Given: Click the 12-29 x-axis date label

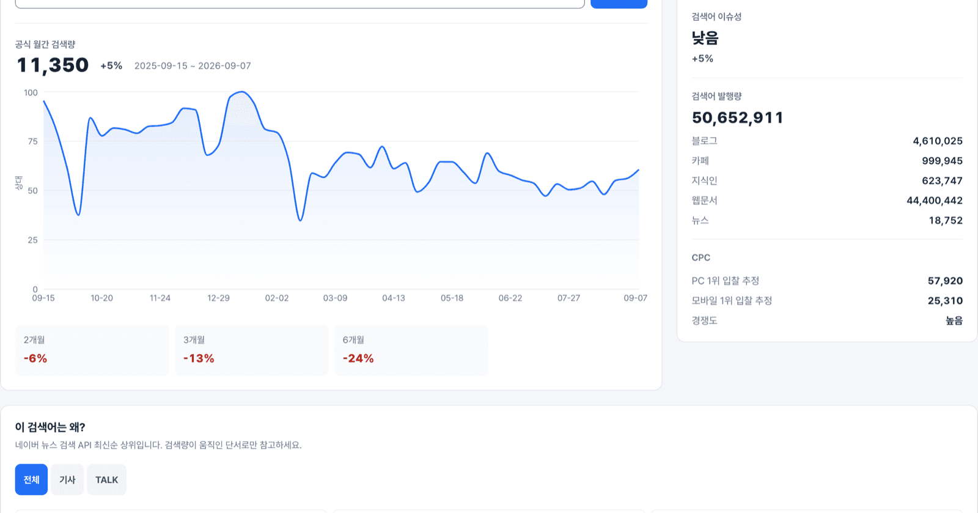Looking at the screenshot, I should [x=218, y=298].
